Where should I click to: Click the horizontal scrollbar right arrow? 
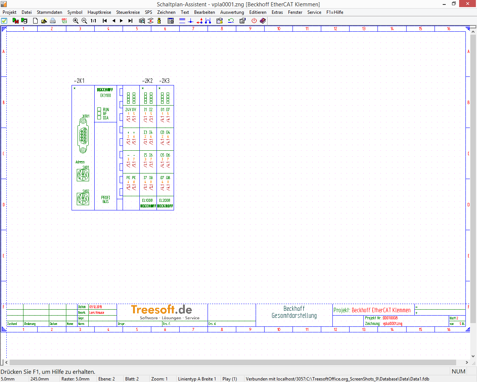467,362
